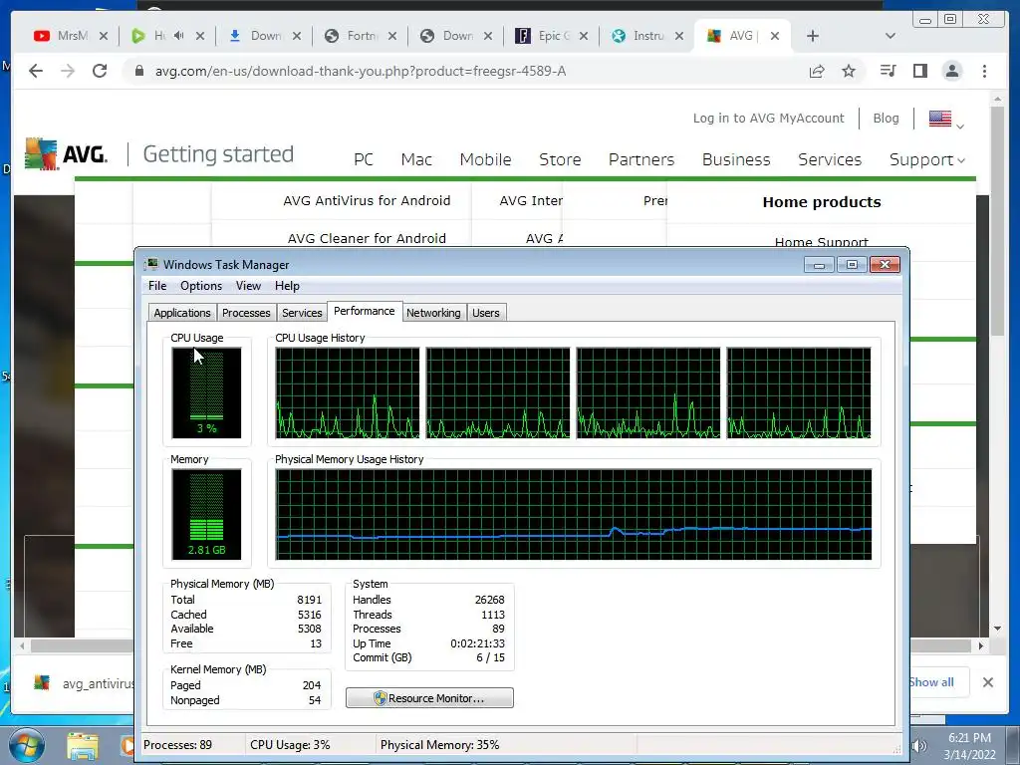Open Windows Explorer from the taskbar
The image size is (1020, 765).
(x=83, y=746)
